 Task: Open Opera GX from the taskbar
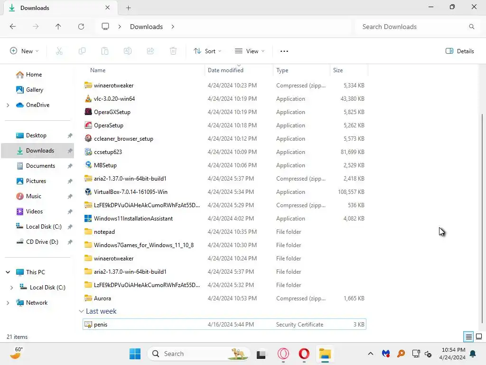tap(283, 354)
